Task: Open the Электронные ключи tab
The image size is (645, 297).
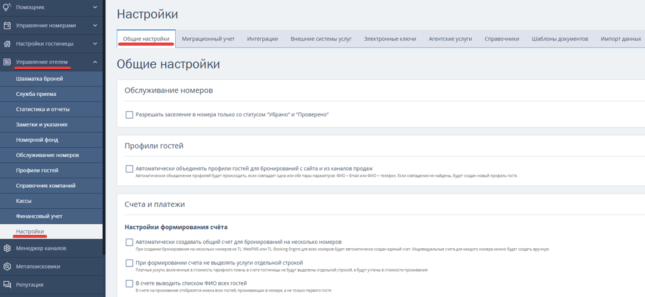Action: pyautogui.click(x=390, y=39)
